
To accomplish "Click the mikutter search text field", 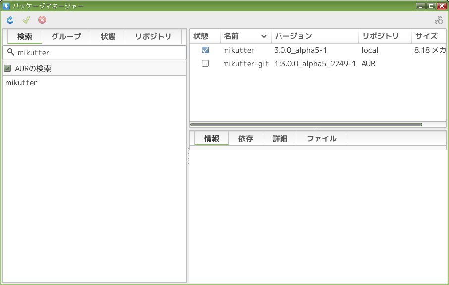I will [95, 52].
